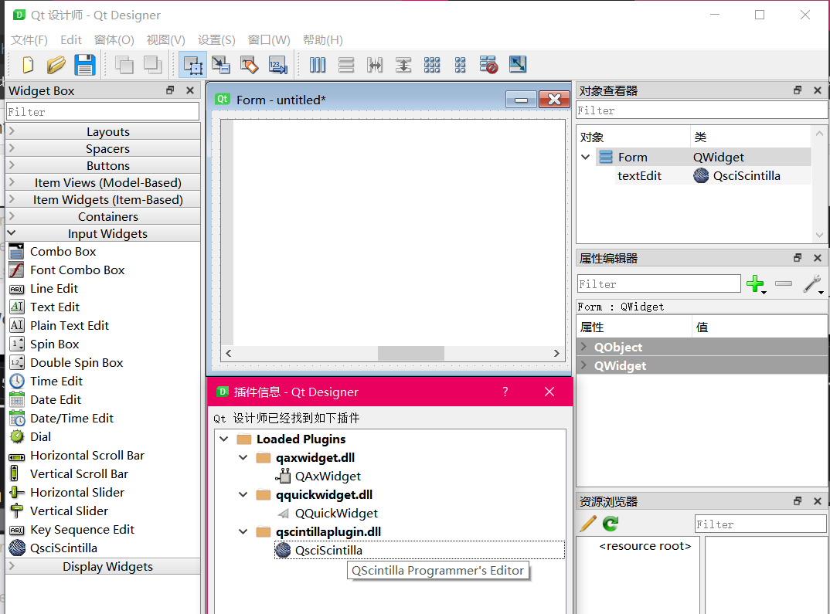Expand the QWidget property group
The image size is (830, 614).
pyautogui.click(x=583, y=365)
